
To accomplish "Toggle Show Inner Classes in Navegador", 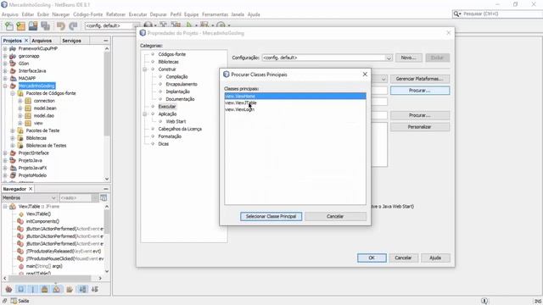I will point(57,289).
